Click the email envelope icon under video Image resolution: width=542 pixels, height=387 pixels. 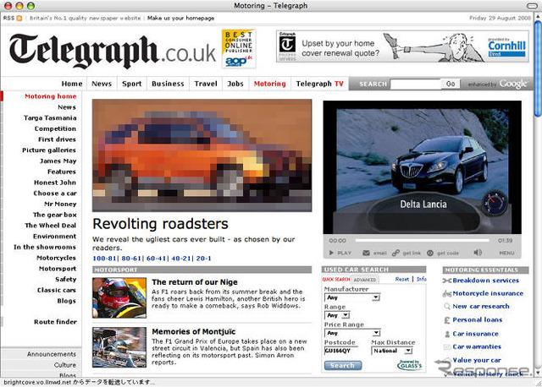coord(366,253)
